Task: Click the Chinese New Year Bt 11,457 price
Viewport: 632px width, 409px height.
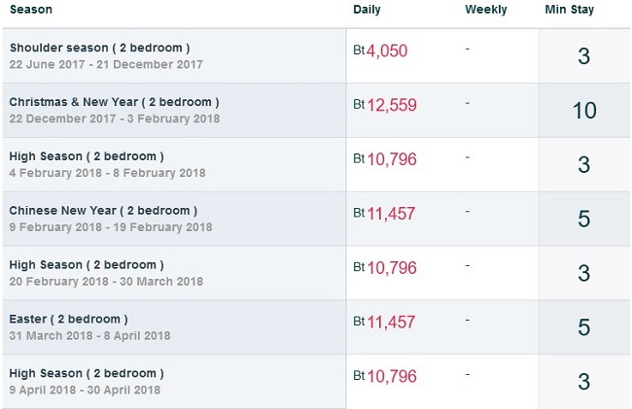Action: click(384, 214)
